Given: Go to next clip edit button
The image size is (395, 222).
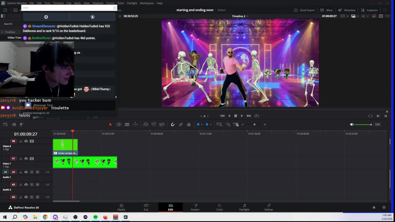Looking at the screenshot, I should pos(378,116).
